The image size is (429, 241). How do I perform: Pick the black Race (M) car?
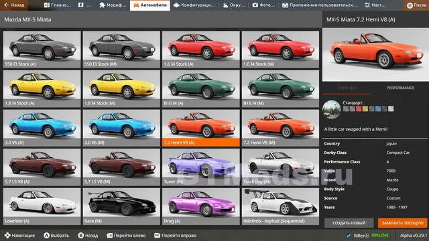click(121, 207)
